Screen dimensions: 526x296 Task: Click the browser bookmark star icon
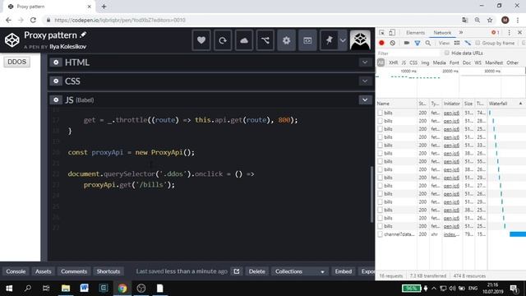pyautogui.click(x=490, y=20)
